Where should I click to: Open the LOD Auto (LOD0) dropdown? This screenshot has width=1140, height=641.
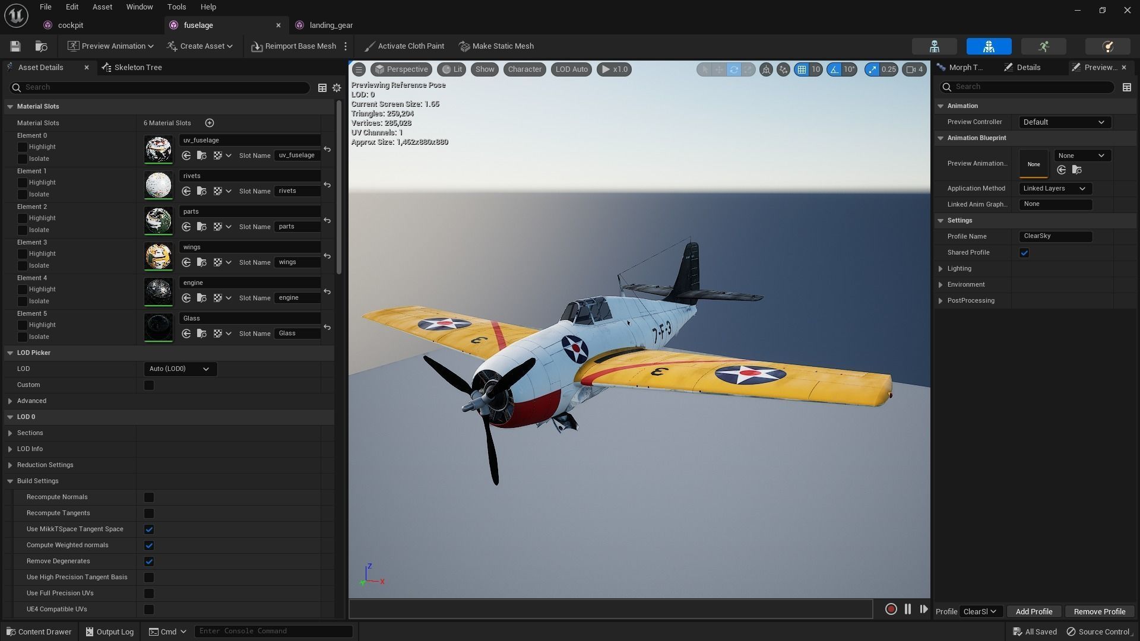pos(180,369)
